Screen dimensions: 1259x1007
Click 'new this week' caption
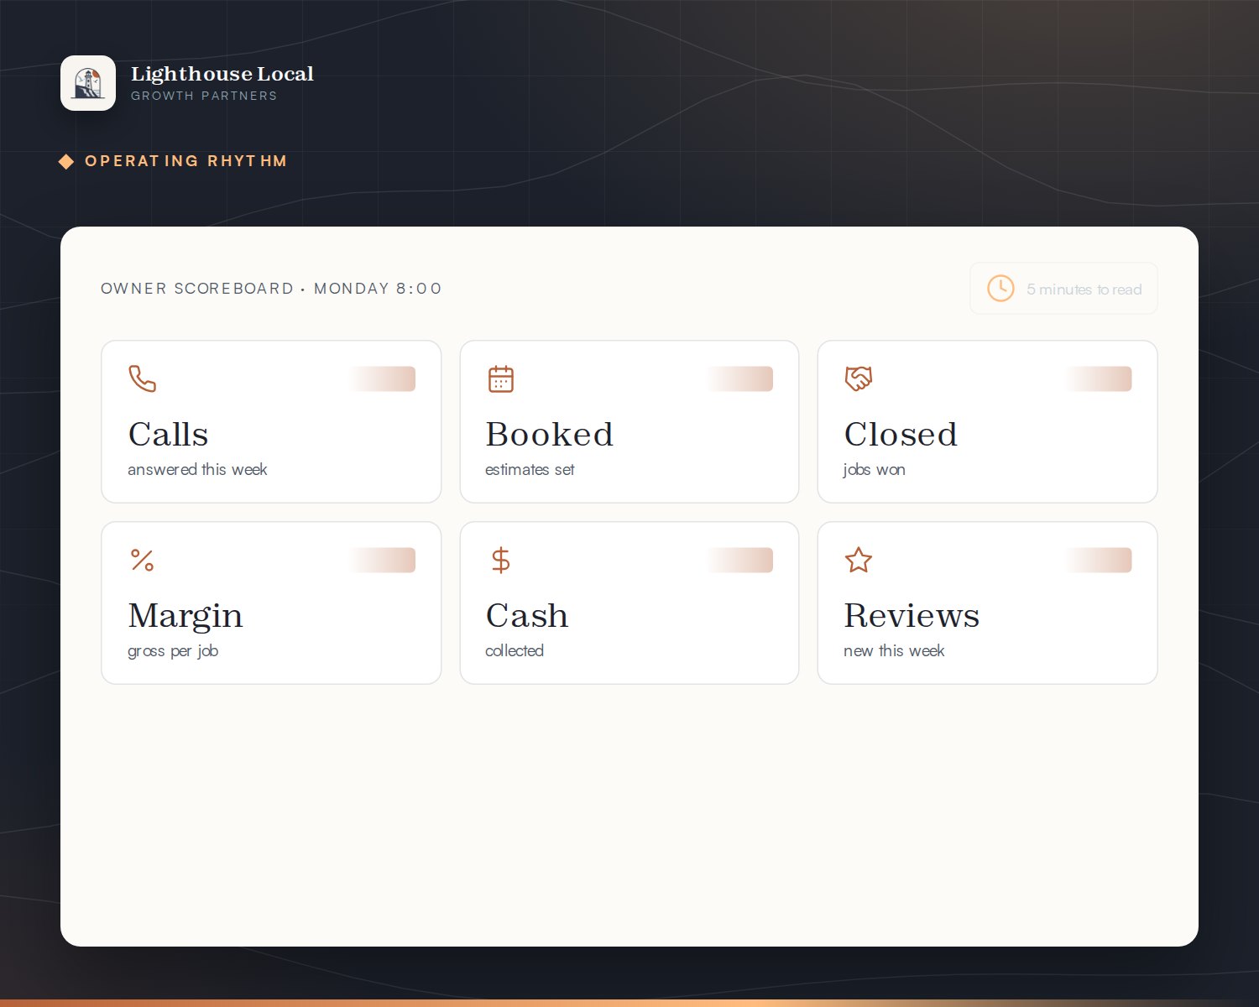coord(894,651)
